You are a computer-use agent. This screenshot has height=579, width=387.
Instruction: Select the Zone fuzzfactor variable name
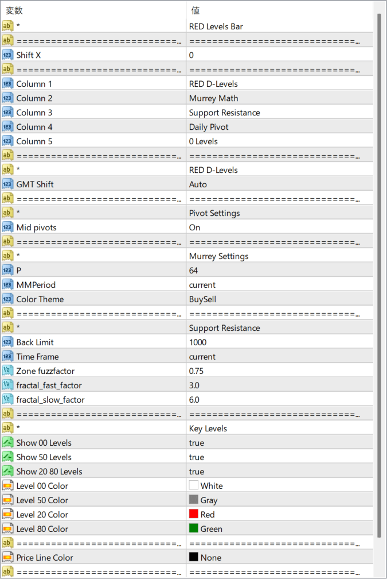click(x=45, y=371)
